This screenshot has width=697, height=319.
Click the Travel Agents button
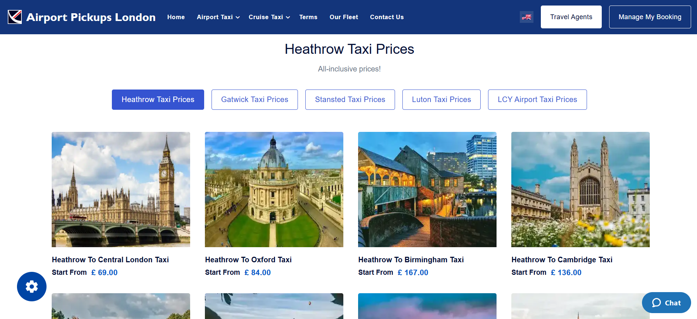tap(571, 17)
